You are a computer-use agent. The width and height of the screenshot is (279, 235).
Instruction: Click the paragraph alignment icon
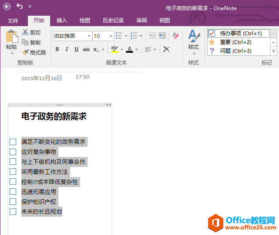tap(148, 49)
